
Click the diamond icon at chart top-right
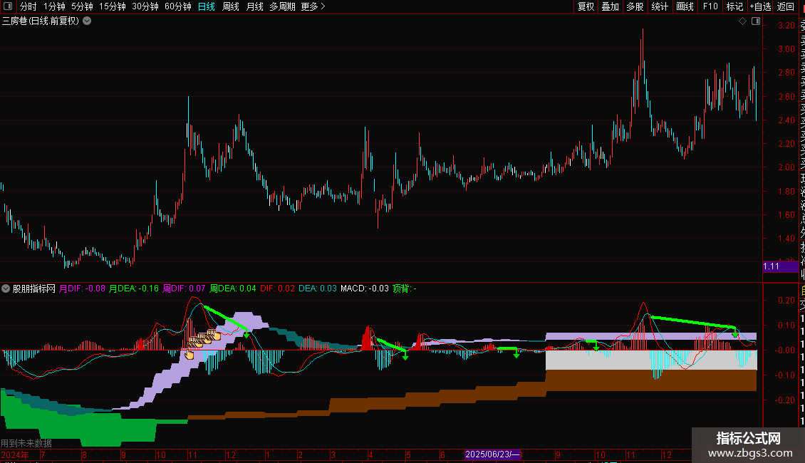tap(742, 21)
